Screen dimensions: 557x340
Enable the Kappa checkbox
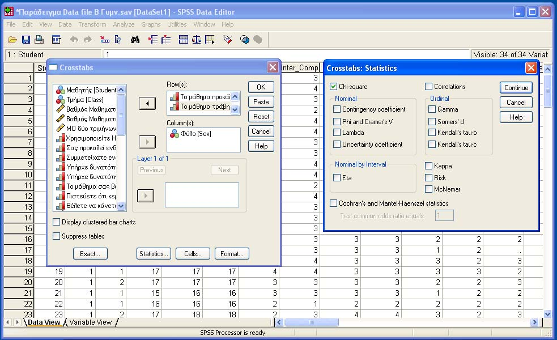coord(429,165)
